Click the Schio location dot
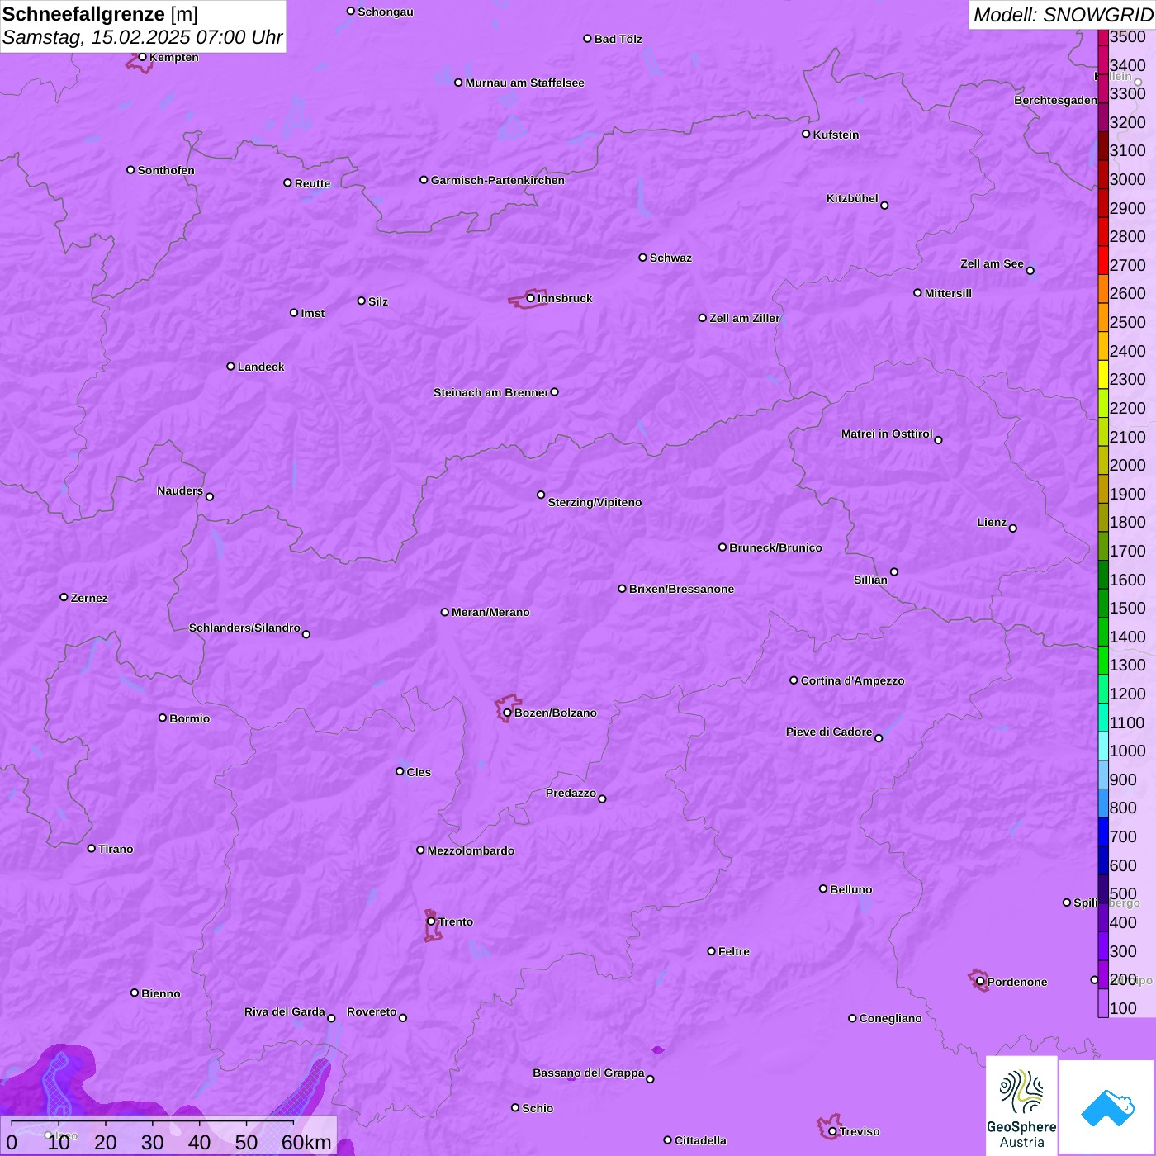The width and height of the screenshot is (1156, 1156). tap(515, 1107)
